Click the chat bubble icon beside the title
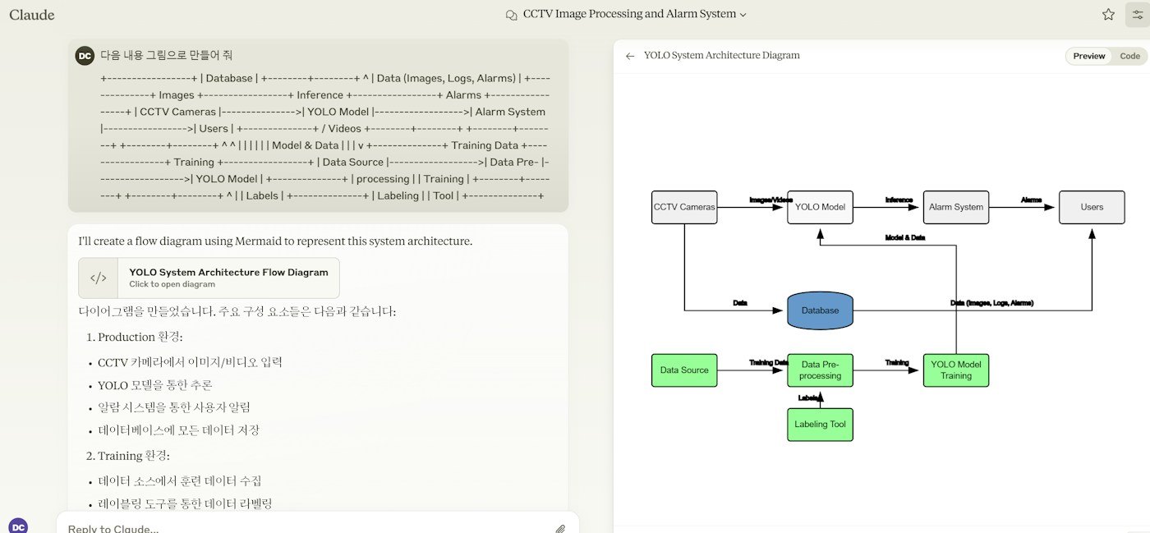Image resolution: width=1150 pixels, height=533 pixels. (x=512, y=15)
